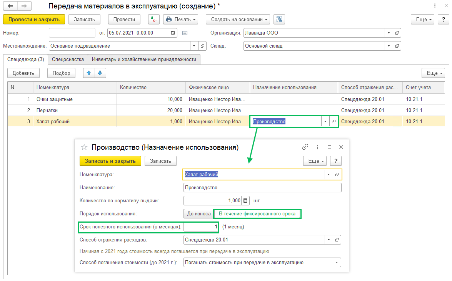Click Провести button

click(x=124, y=19)
